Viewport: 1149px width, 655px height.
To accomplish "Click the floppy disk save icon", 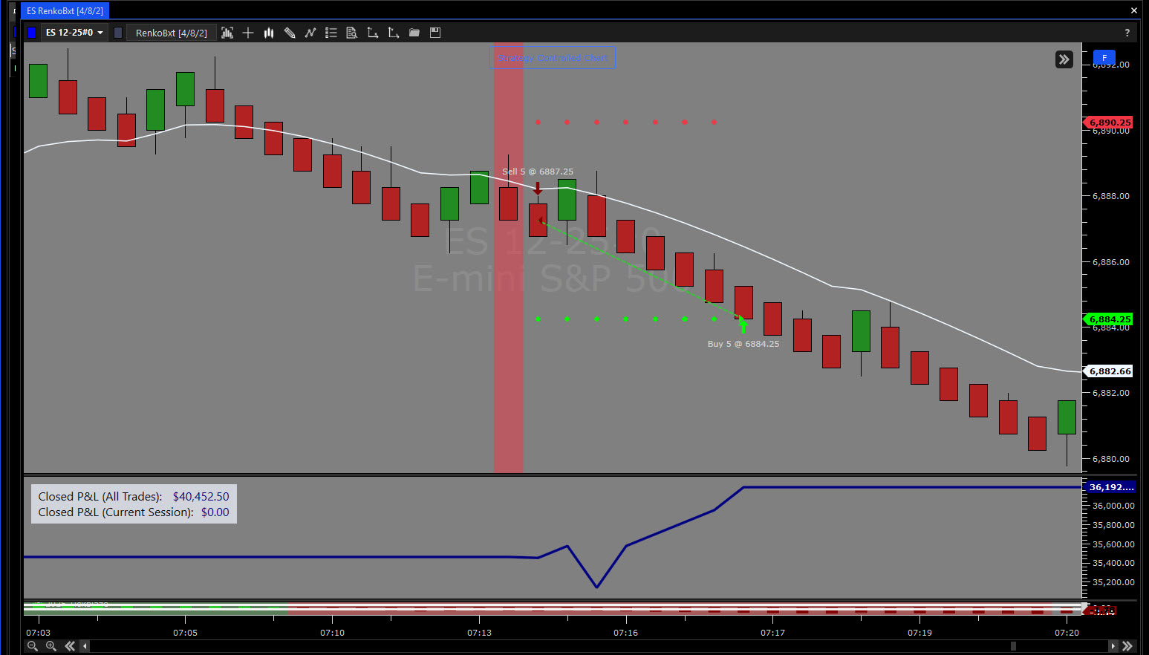I will (x=435, y=33).
